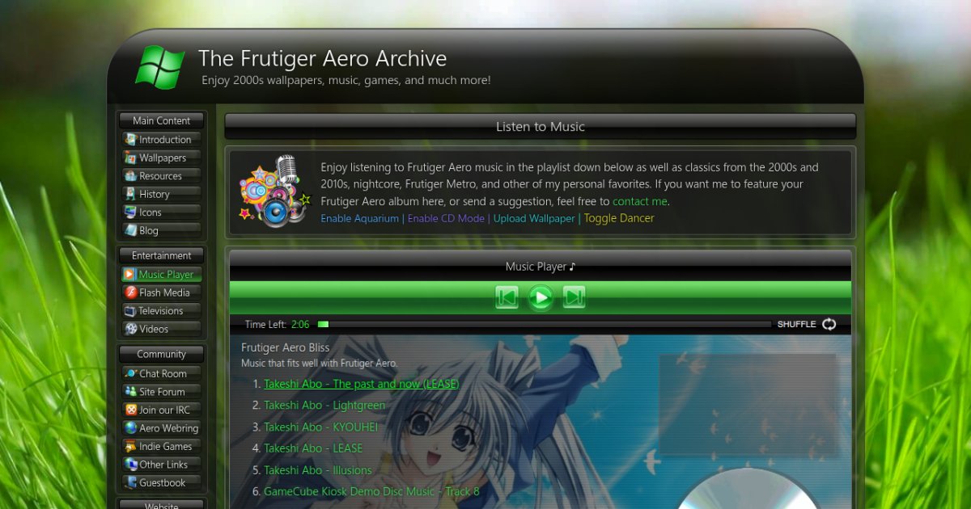Viewport: 971px width, 509px height.
Task: Toggle the repeat loop icon
Action: 829,324
